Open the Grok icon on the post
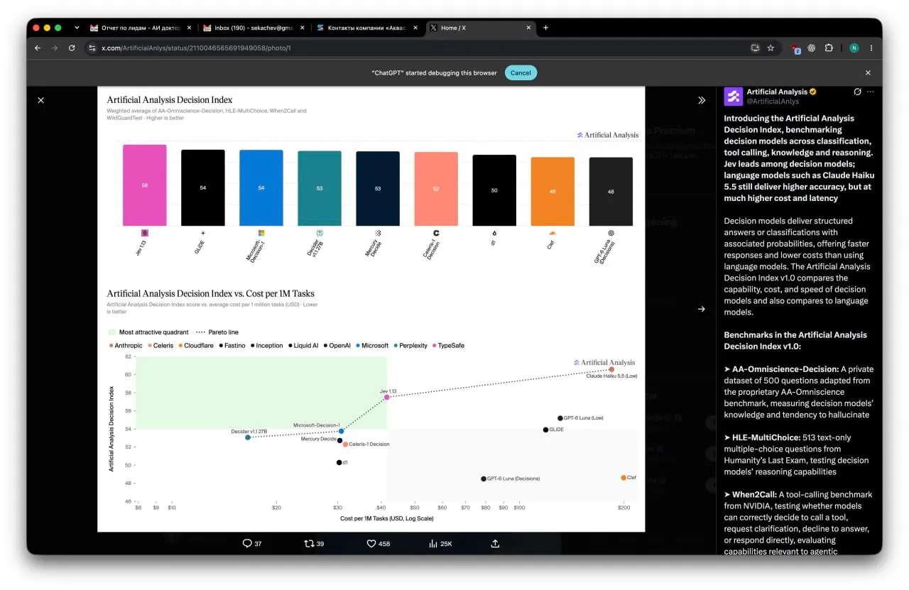Viewport: 909px width, 590px height. [x=857, y=92]
